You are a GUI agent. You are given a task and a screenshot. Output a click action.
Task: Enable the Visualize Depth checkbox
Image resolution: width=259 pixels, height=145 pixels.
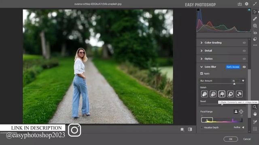202,127
